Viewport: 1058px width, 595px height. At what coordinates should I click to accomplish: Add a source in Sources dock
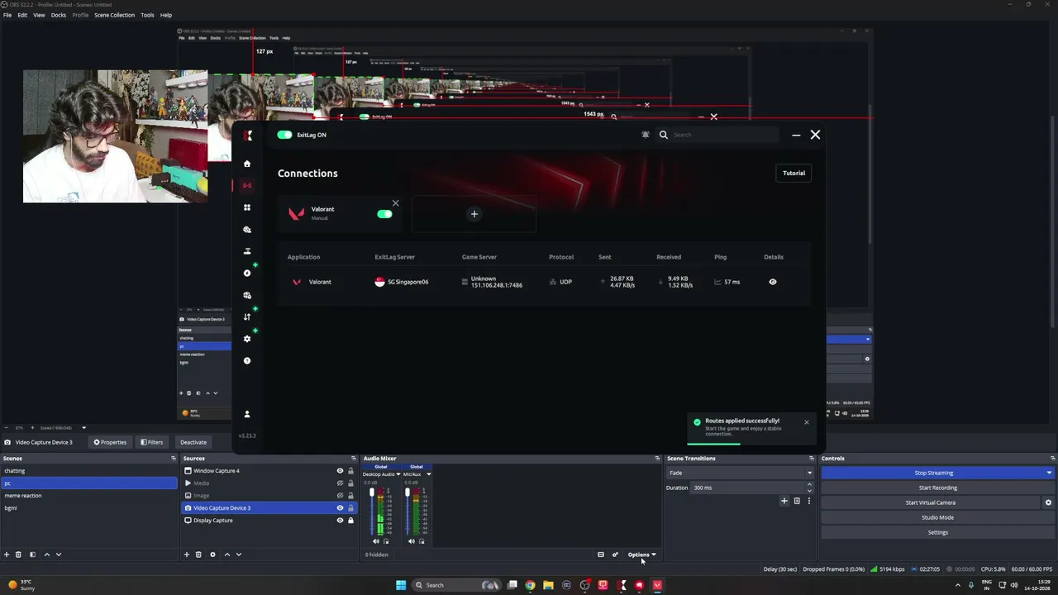pyautogui.click(x=186, y=555)
